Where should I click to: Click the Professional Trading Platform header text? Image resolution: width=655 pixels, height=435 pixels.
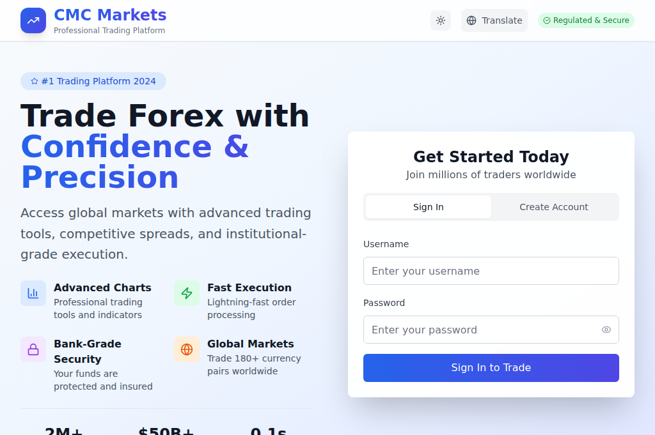(109, 31)
